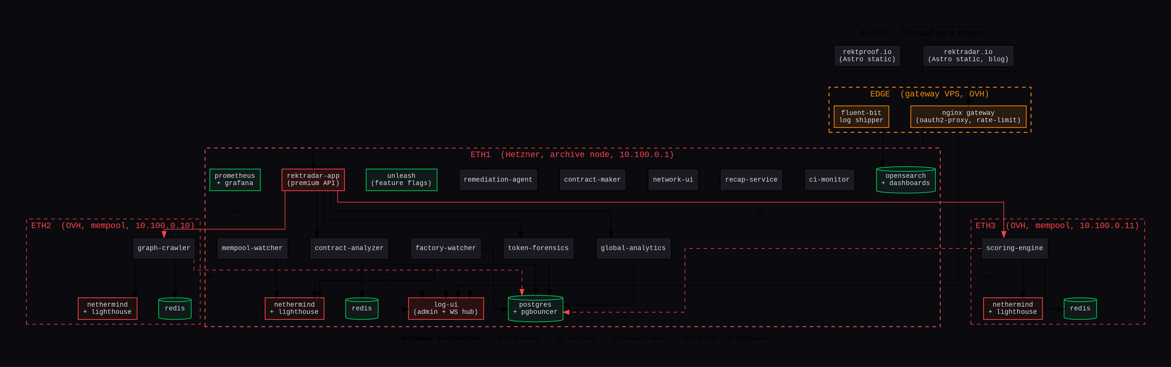1171x367 pixels.
Task: Click the recap-service node
Action: [751, 180]
